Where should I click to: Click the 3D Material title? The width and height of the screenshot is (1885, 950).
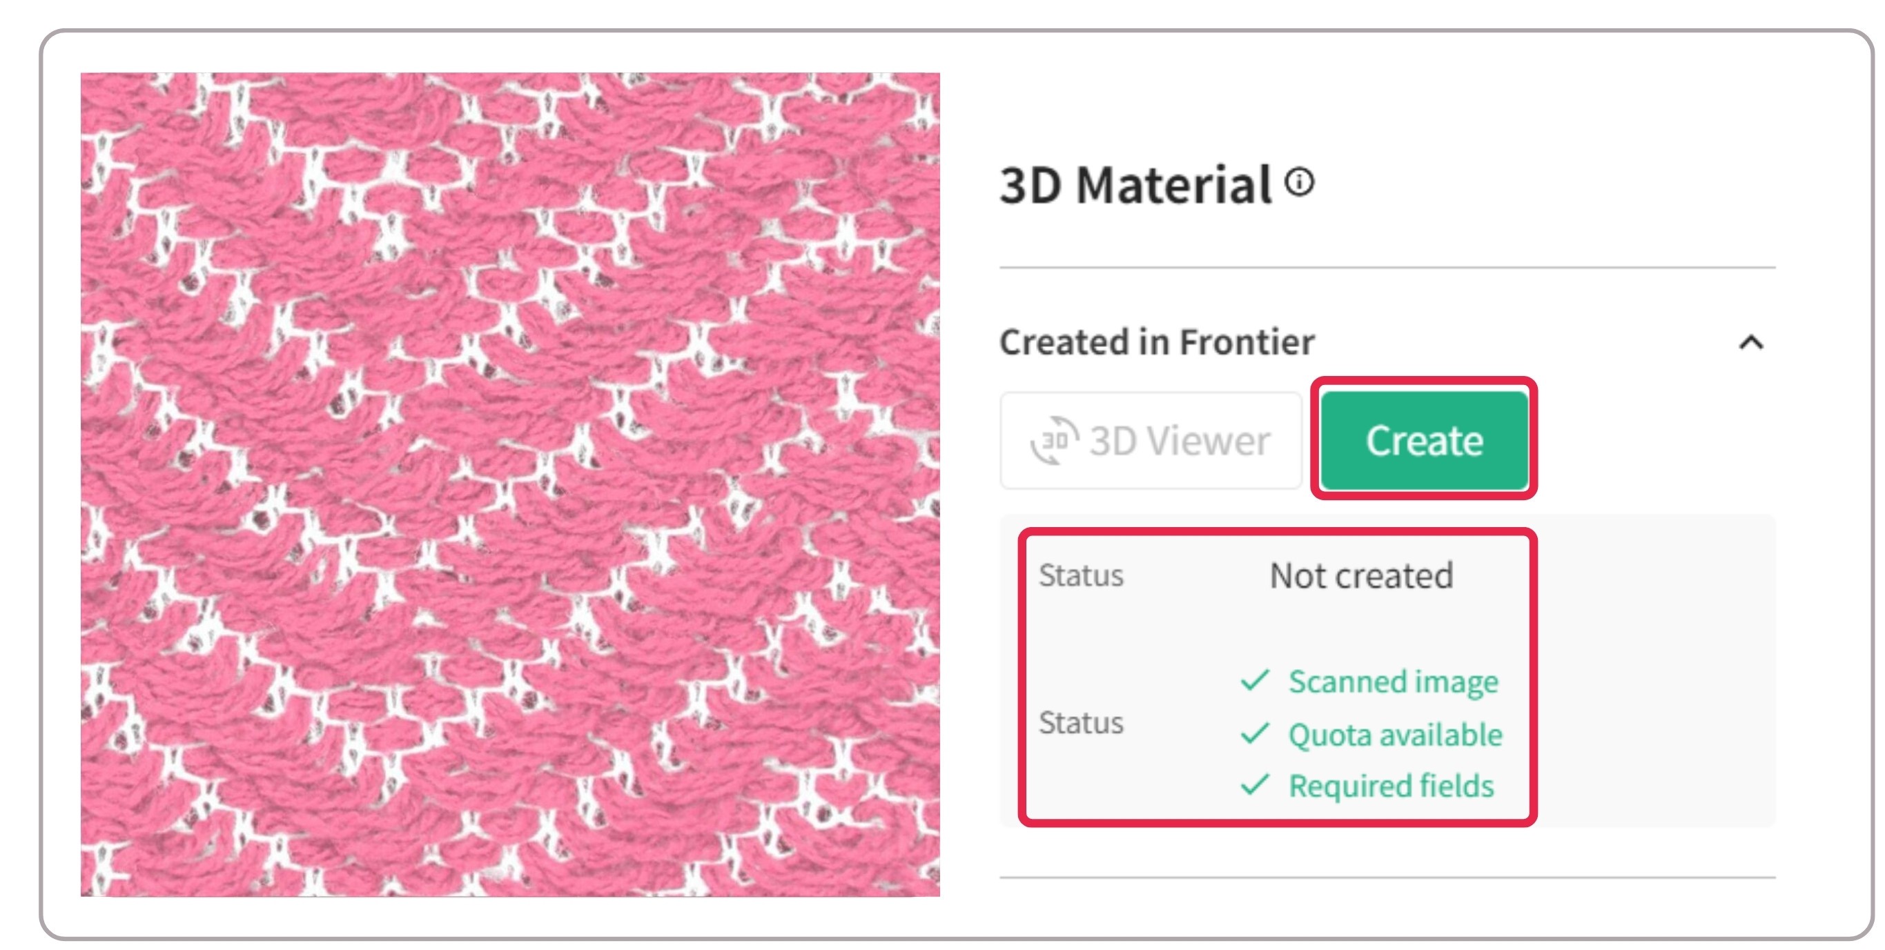click(x=1135, y=184)
